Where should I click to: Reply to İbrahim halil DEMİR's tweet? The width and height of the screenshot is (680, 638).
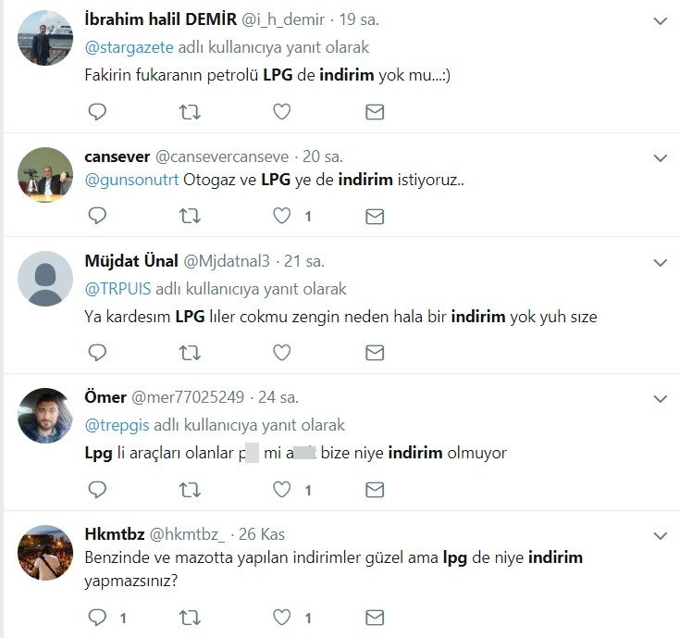[97, 112]
